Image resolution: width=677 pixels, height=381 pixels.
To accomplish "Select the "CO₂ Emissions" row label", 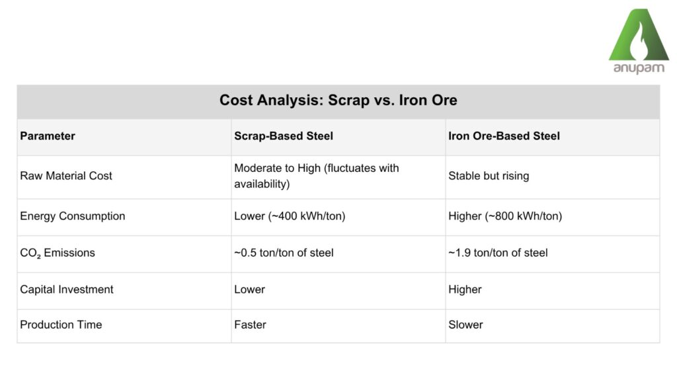I will tap(58, 253).
